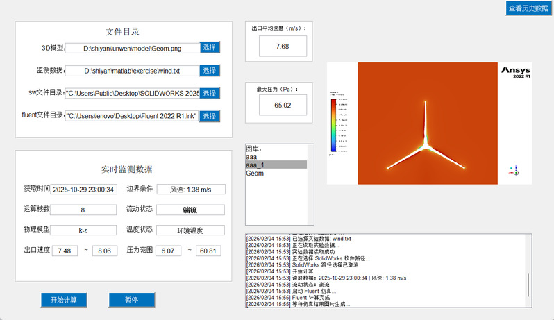Screen dimensions: 554x320
Task: Choose sw文件目录 using its 选择 button
Action: point(210,93)
